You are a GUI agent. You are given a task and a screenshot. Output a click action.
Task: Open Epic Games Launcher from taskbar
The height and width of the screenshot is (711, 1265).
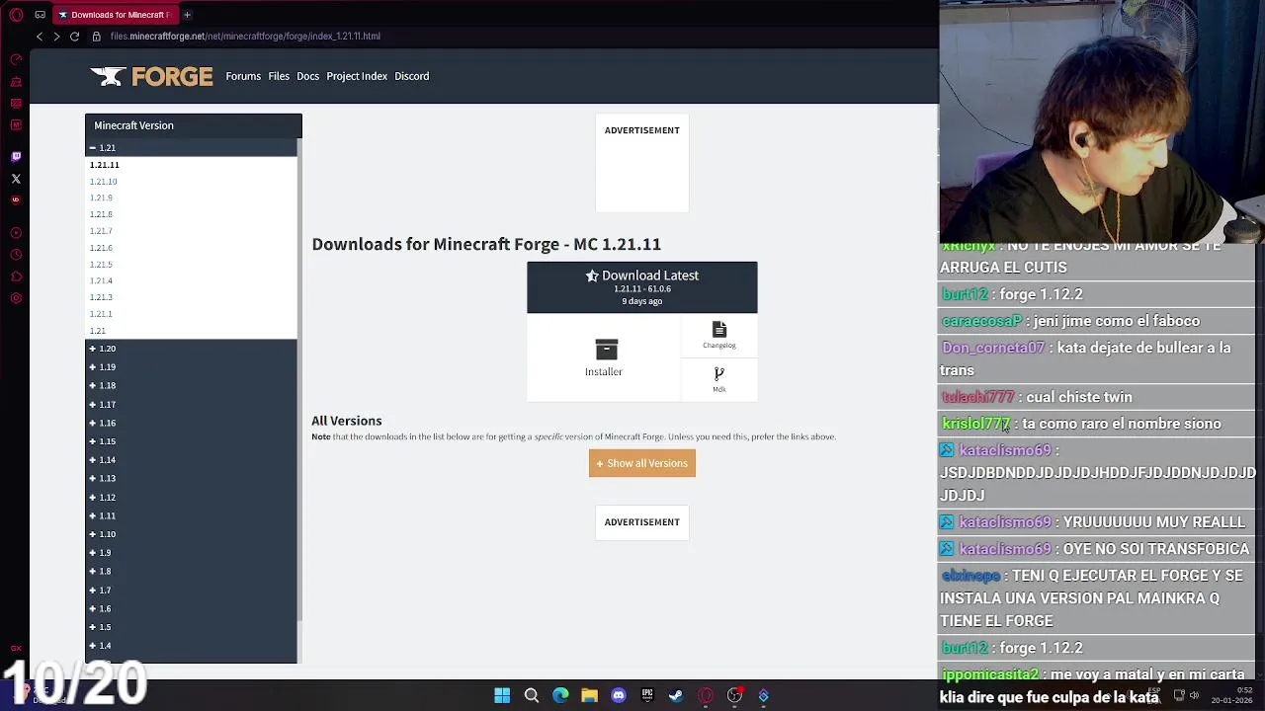(x=647, y=695)
